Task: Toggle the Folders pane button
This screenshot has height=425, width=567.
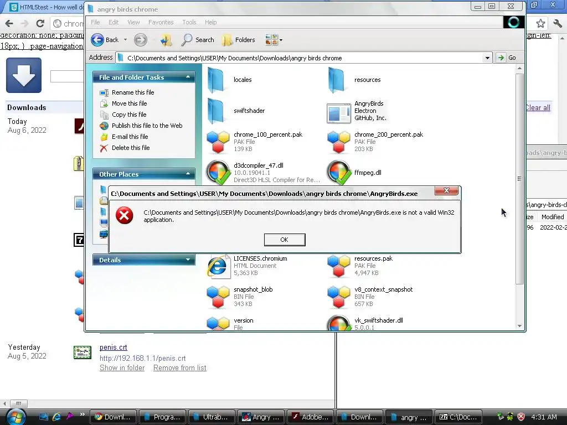Action: 239,40
